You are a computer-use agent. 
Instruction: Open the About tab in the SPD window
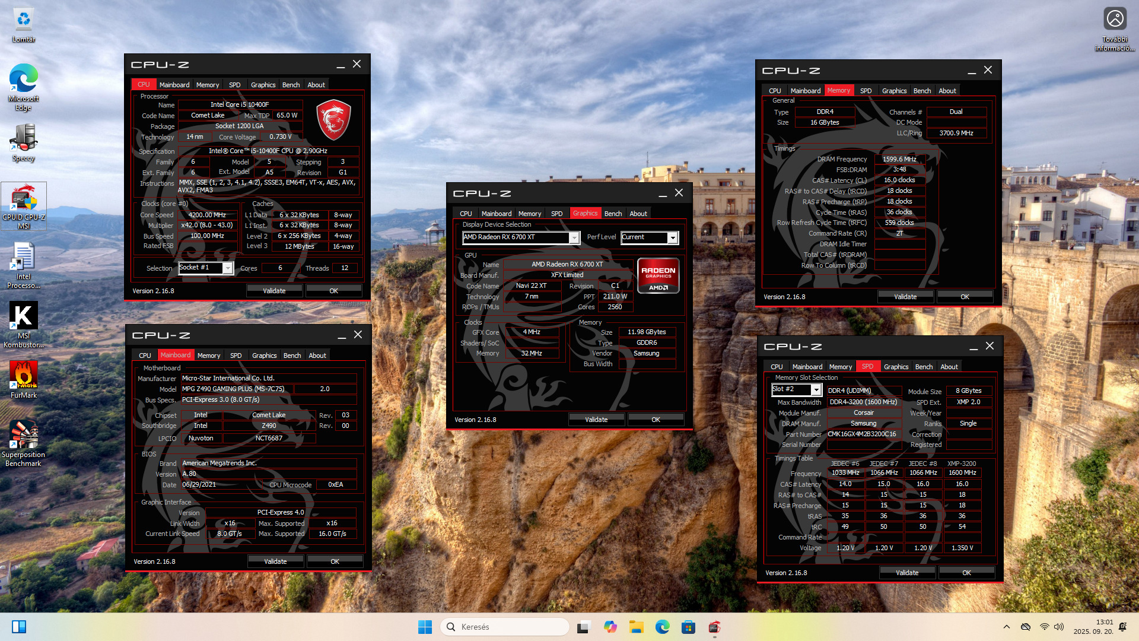click(949, 367)
